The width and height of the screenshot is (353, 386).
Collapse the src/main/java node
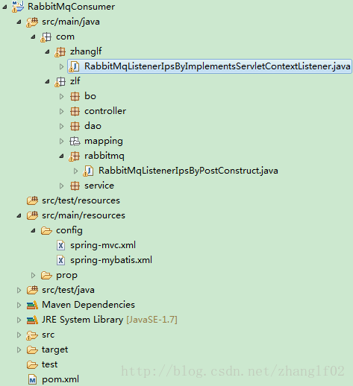(x=19, y=22)
